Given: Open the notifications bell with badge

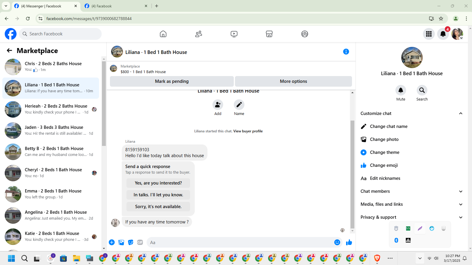Looking at the screenshot, I should (443, 34).
